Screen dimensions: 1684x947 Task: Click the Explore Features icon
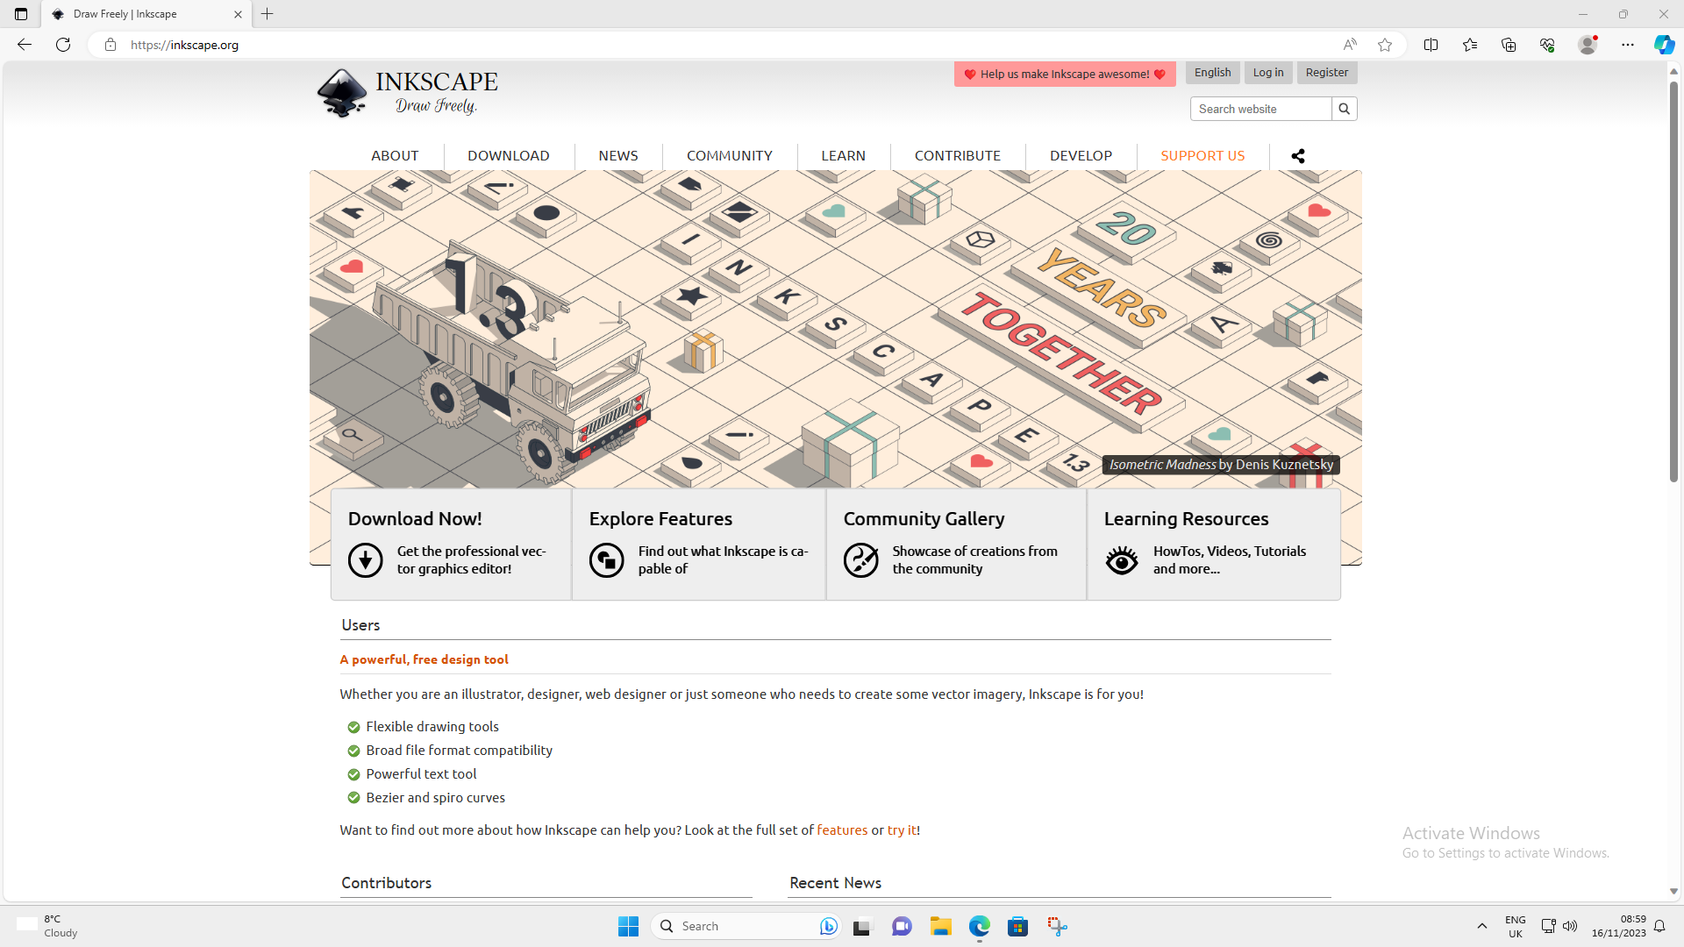606,560
